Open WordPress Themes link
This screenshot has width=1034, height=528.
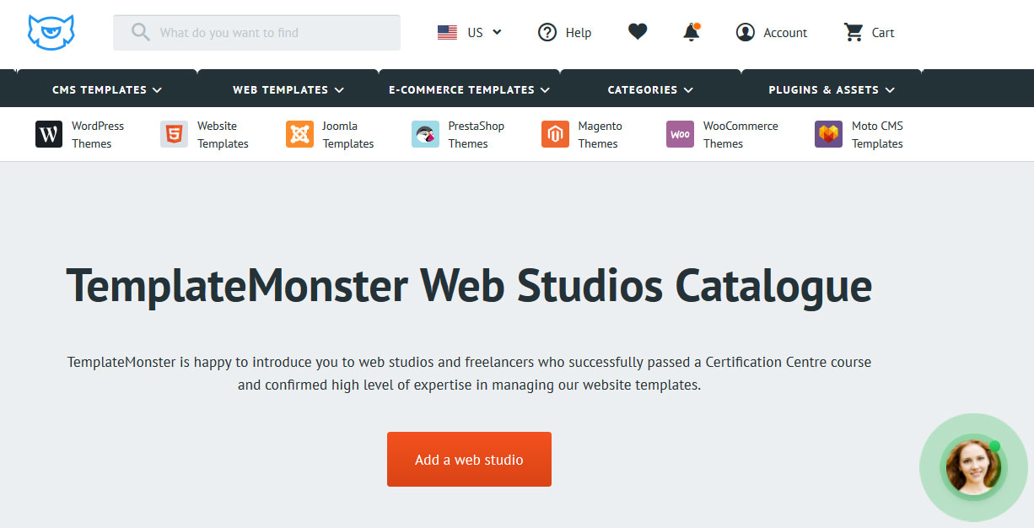[98, 135]
